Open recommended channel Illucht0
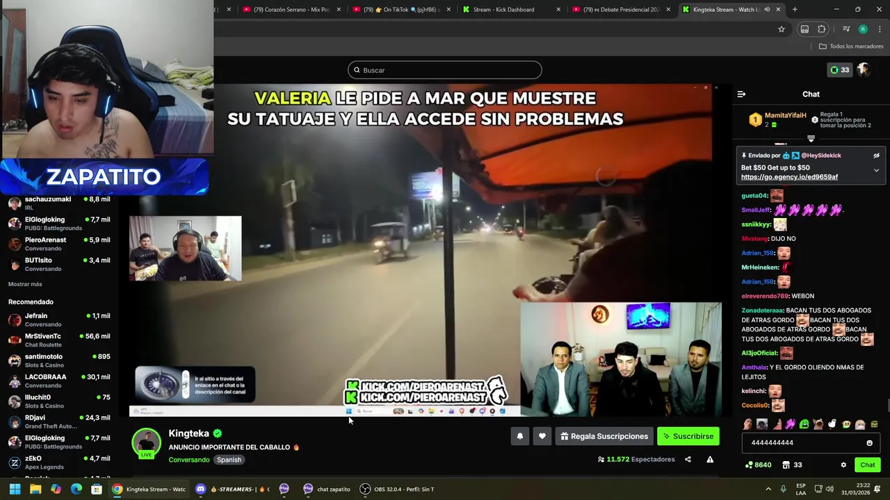Viewport: 890px width, 500px height. click(x=59, y=401)
